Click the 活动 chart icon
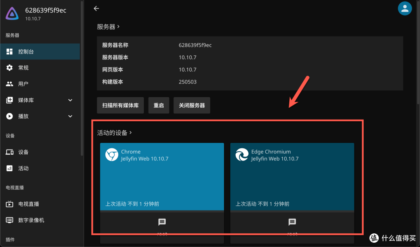 point(10,168)
